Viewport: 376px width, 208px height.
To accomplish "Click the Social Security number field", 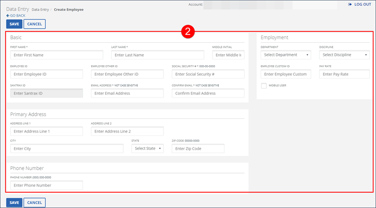I will coord(208,74).
